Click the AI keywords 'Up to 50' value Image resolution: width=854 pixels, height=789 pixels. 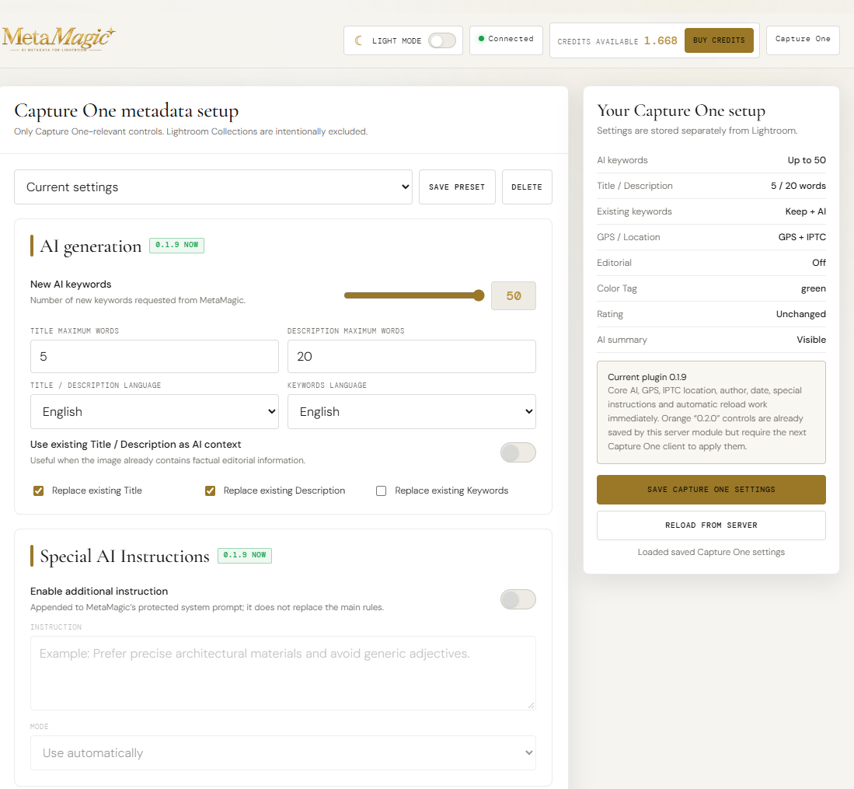pos(807,160)
